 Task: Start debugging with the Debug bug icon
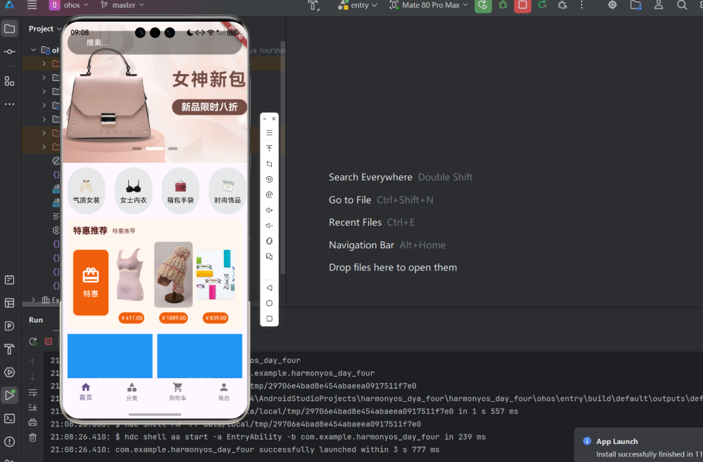pyautogui.click(x=503, y=6)
